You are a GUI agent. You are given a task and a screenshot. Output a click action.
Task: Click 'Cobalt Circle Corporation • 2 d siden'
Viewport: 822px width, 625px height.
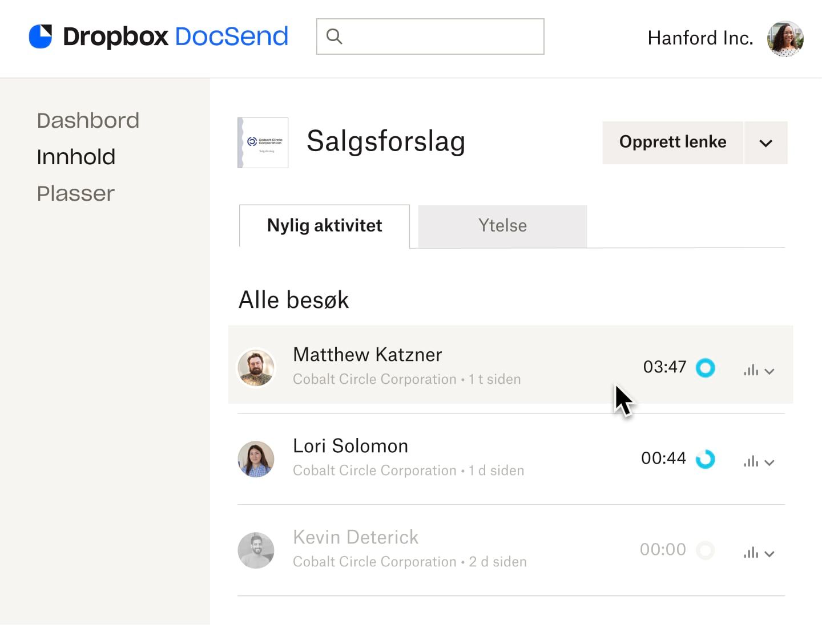pos(410,562)
